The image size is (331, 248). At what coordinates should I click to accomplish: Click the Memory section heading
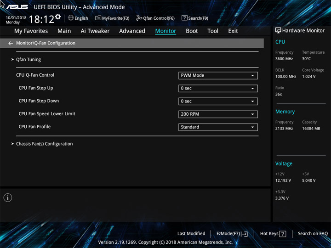point(285,112)
